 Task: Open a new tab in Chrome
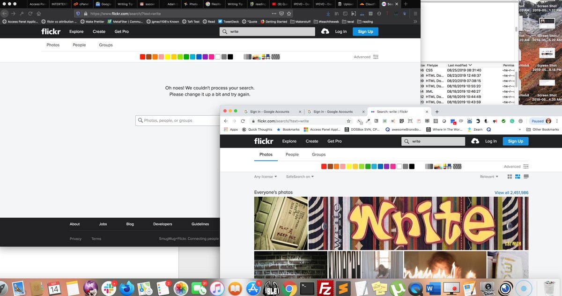[x=437, y=111]
